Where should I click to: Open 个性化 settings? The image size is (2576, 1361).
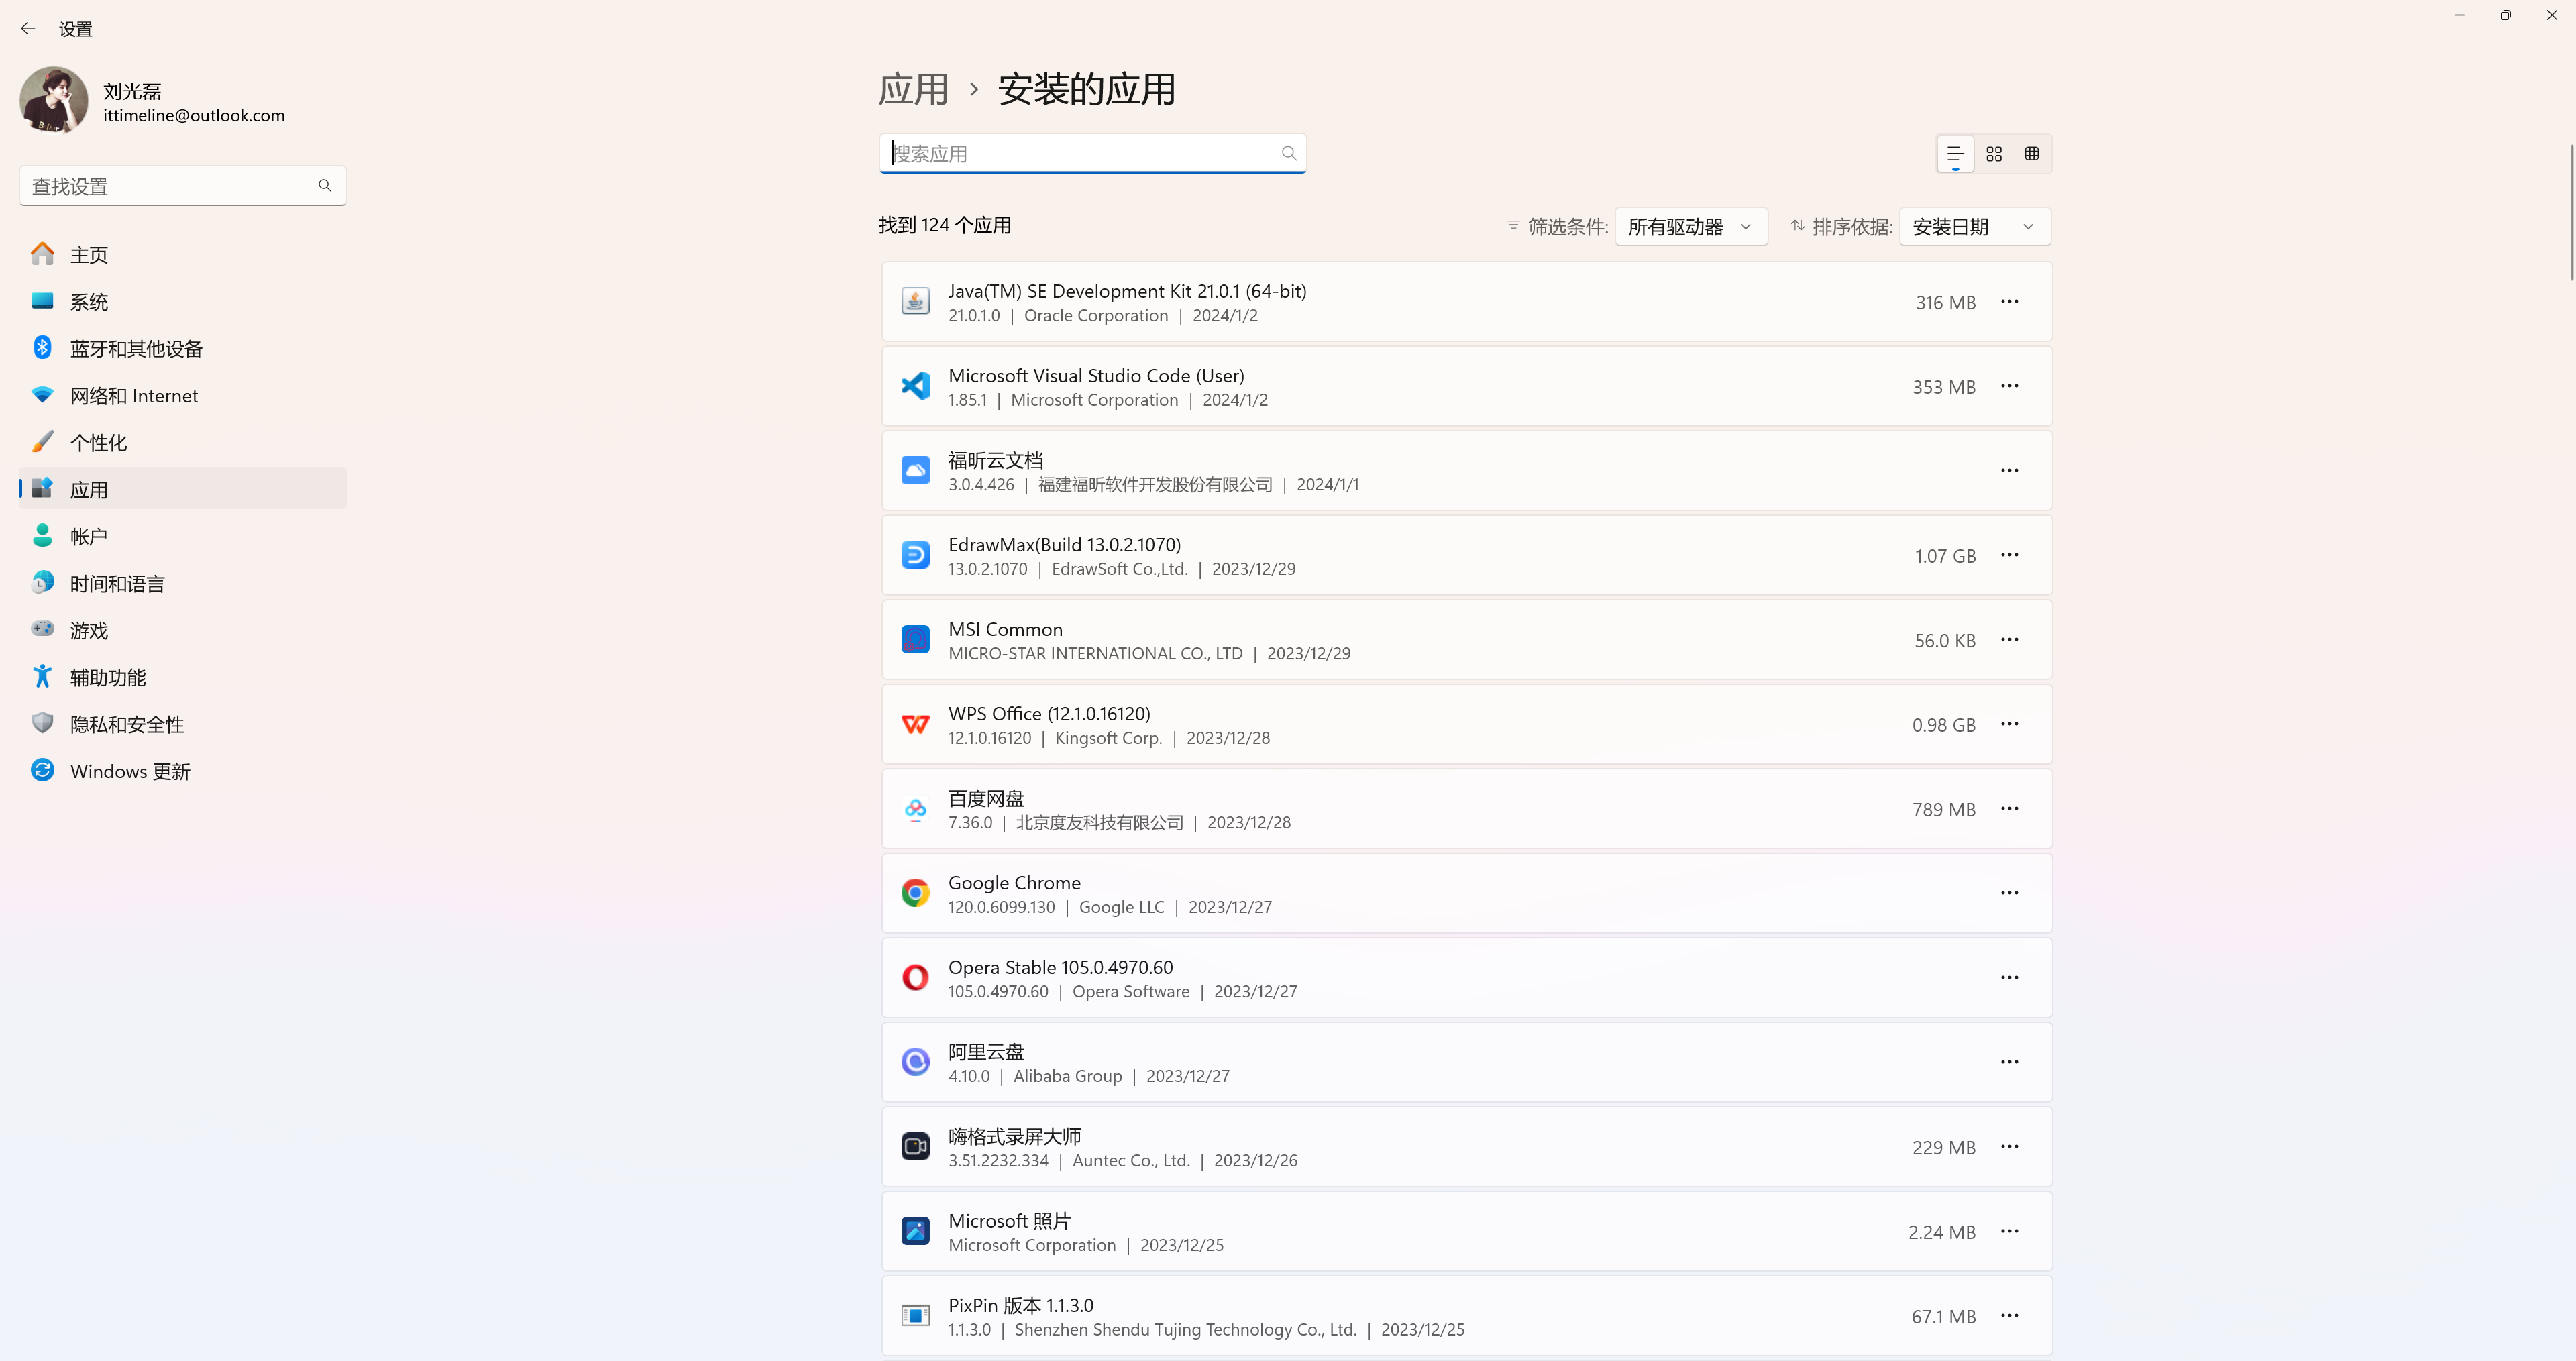point(183,442)
